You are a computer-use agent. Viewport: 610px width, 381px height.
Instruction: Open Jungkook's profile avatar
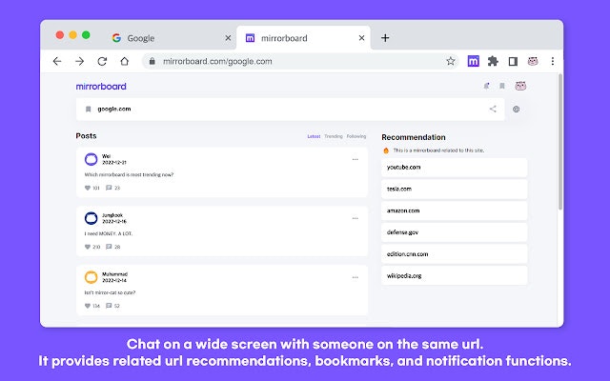tap(91, 218)
